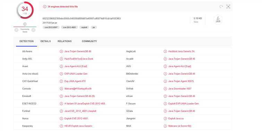
Task: Click the alert icon for Avast result
Action: 61,66
